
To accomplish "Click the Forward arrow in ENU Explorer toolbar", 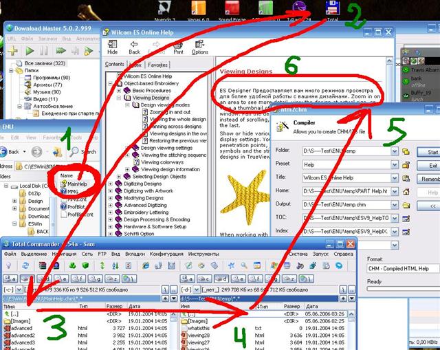I will 36,152.
